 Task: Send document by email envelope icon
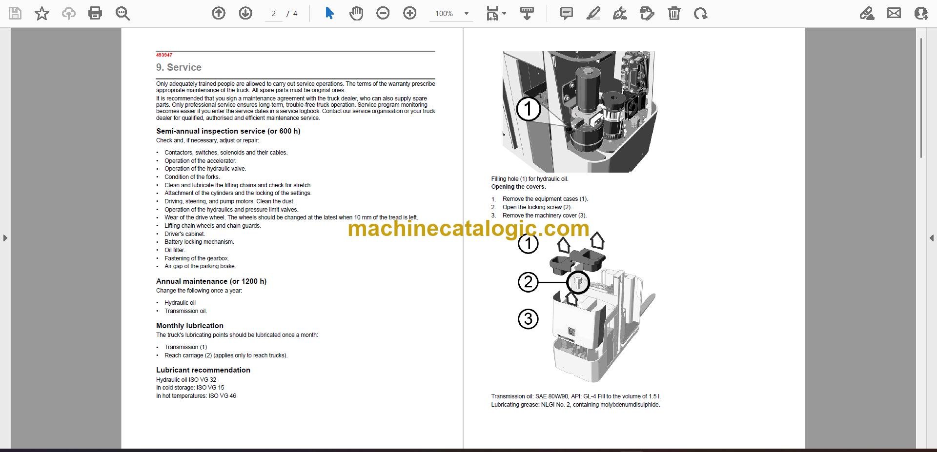tap(894, 13)
